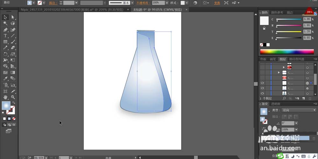
Task: Click the 描边 stroke link in control bar
Action: [x=53, y=3]
